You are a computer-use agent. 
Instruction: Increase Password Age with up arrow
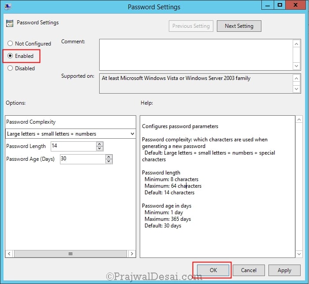(109, 157)
